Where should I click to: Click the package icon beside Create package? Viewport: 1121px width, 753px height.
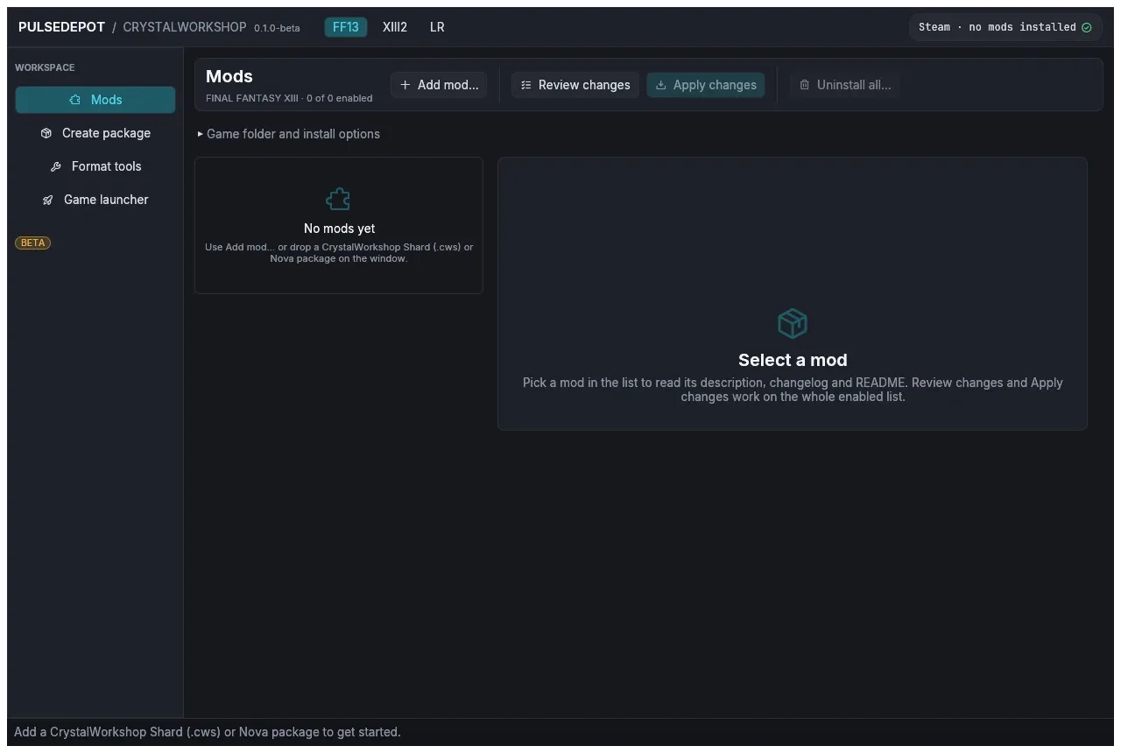point(46,133)
